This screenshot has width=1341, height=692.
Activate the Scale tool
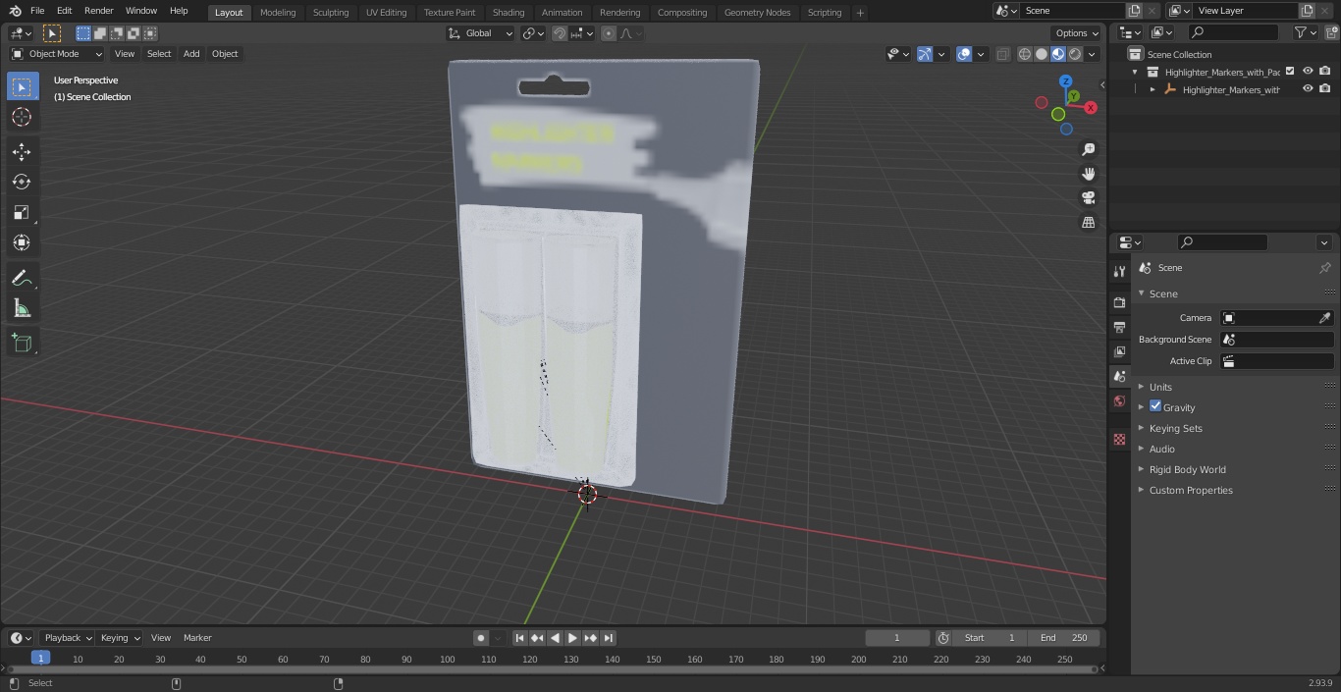(x=22, y=212)
